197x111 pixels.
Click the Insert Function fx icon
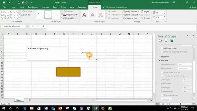[x=43, y=26]
